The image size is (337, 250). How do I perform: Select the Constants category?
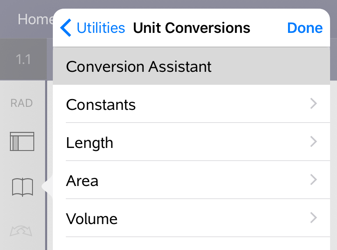click(x=101, y=105)
